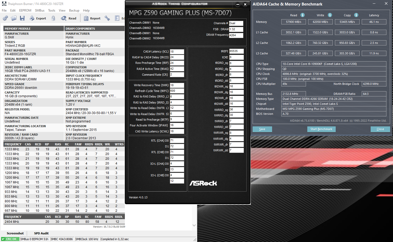Click the L1 Cache Read value 3032.1 GB/s
Image resolution: width=393 pixels, height=242 pixels.
coord(294,32)
